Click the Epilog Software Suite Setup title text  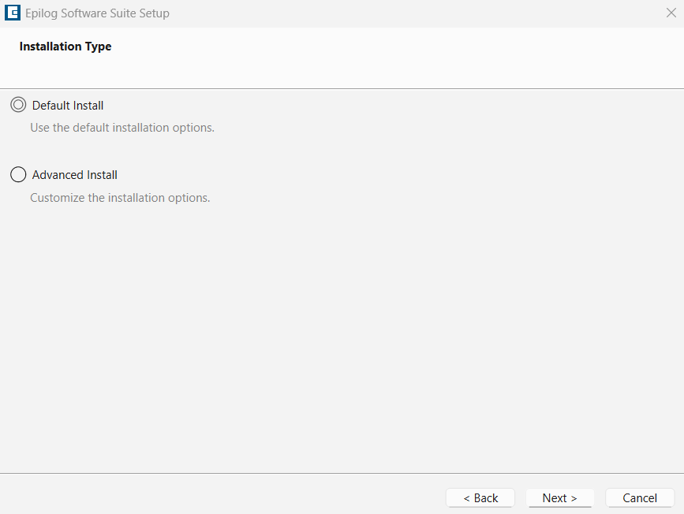tap(96, 13)
